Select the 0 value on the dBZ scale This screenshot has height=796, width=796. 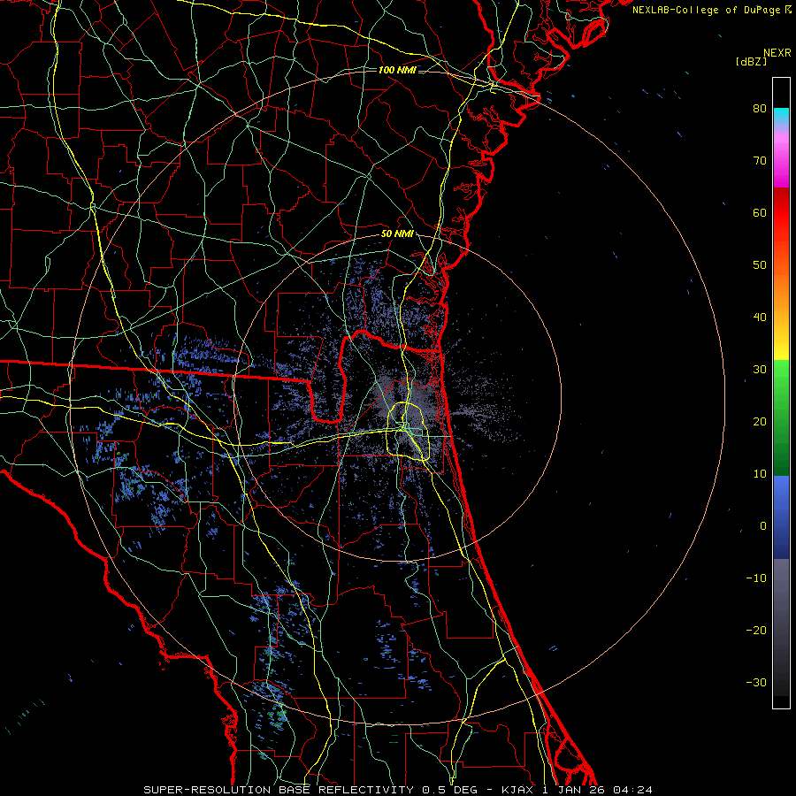763,526
